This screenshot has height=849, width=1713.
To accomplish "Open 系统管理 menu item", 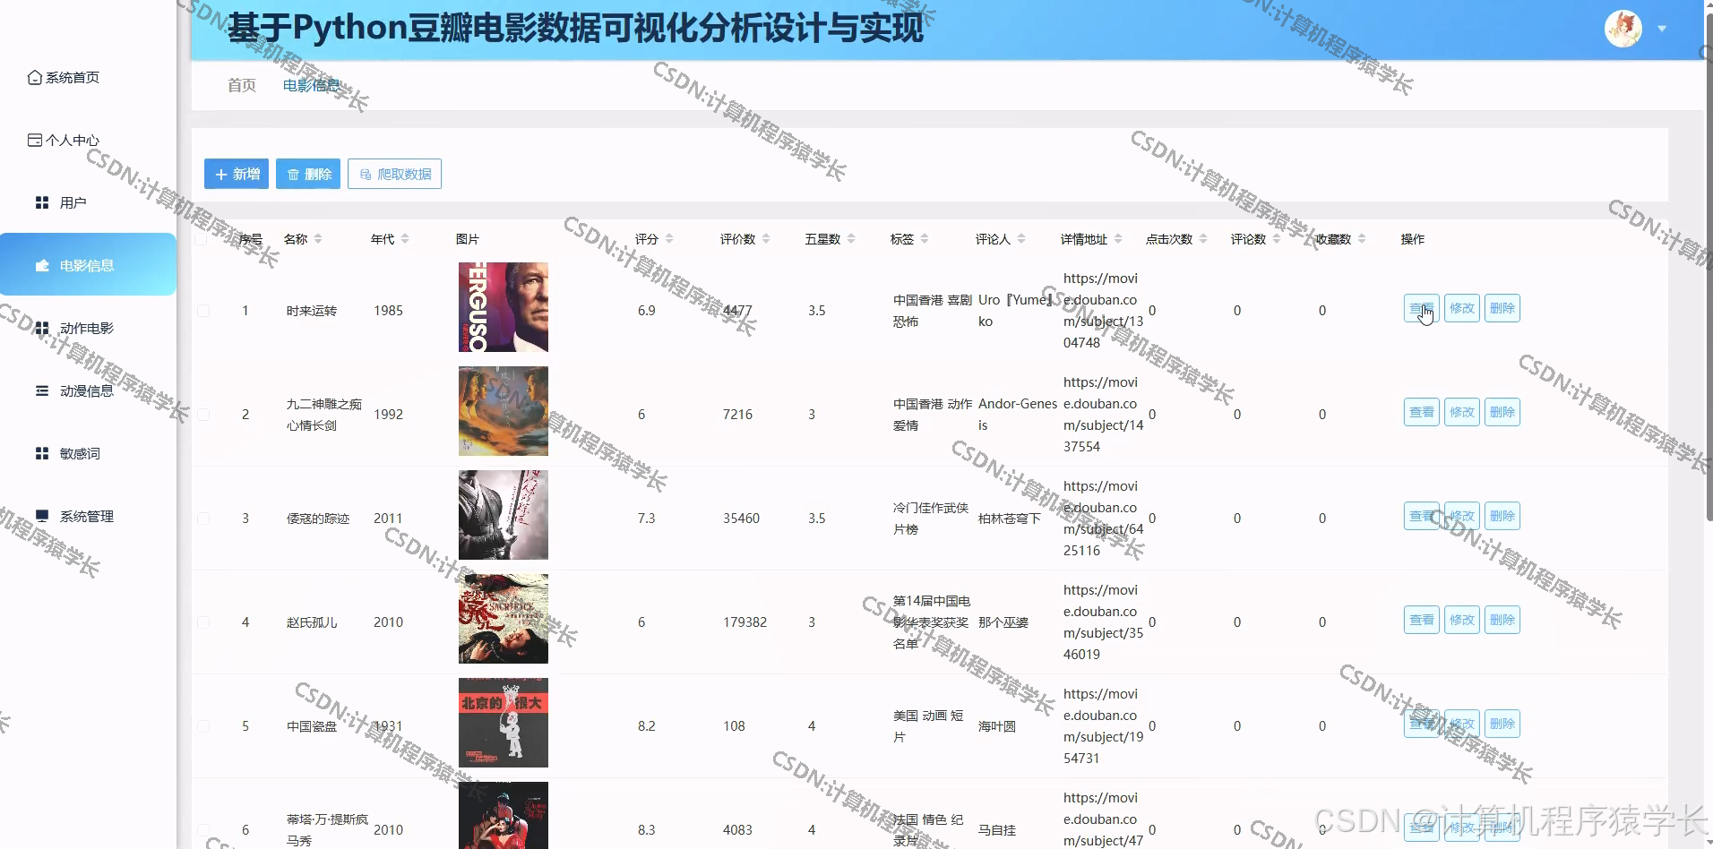I will tap(87, 517).
